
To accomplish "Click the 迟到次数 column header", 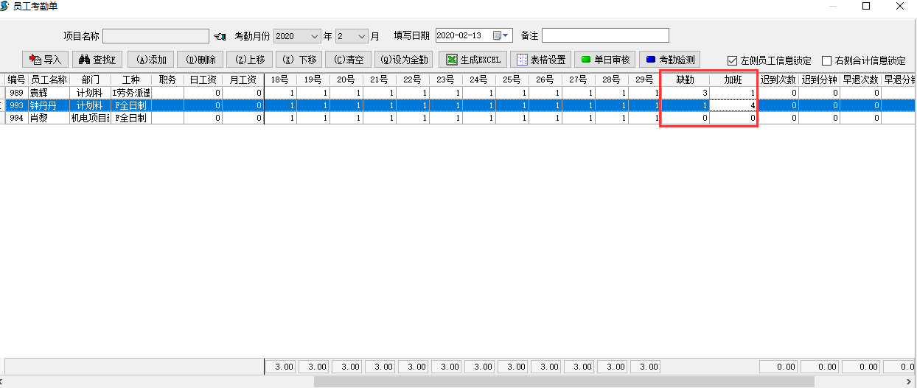I will [778, 80].
